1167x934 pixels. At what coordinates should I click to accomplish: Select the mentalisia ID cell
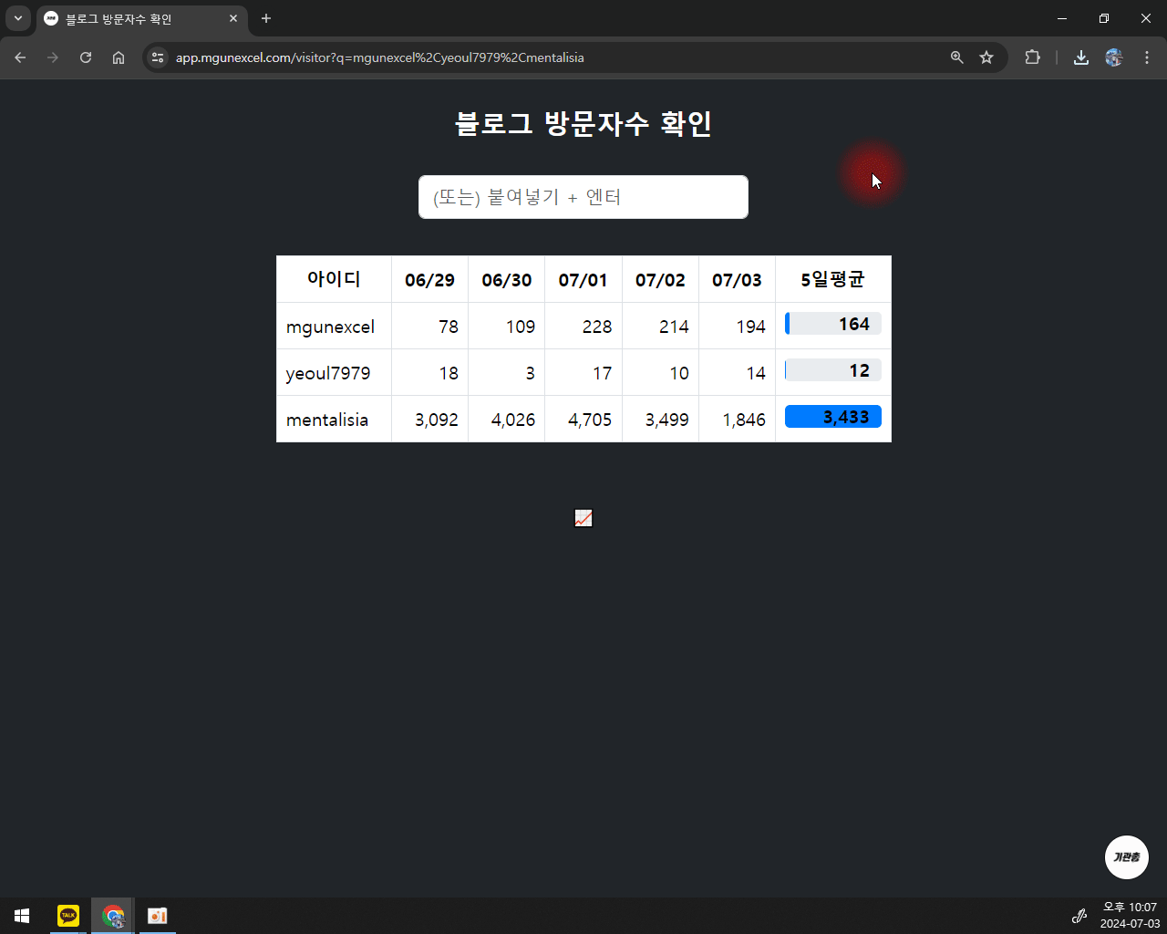pos(334,420)
